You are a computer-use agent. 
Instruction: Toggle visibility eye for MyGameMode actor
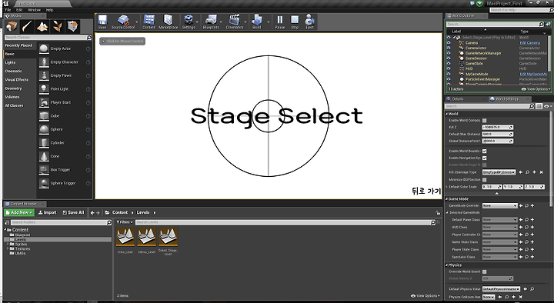[449, 74]
